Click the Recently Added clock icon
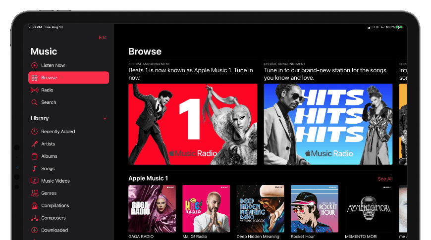The height and width of the screenshot is (240, 431). (34, 132)
